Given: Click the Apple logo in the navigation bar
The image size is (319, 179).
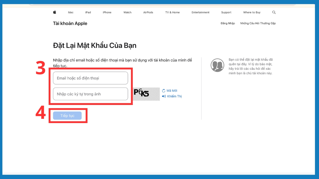Looking at the screenshot, I should click(55, 12).
